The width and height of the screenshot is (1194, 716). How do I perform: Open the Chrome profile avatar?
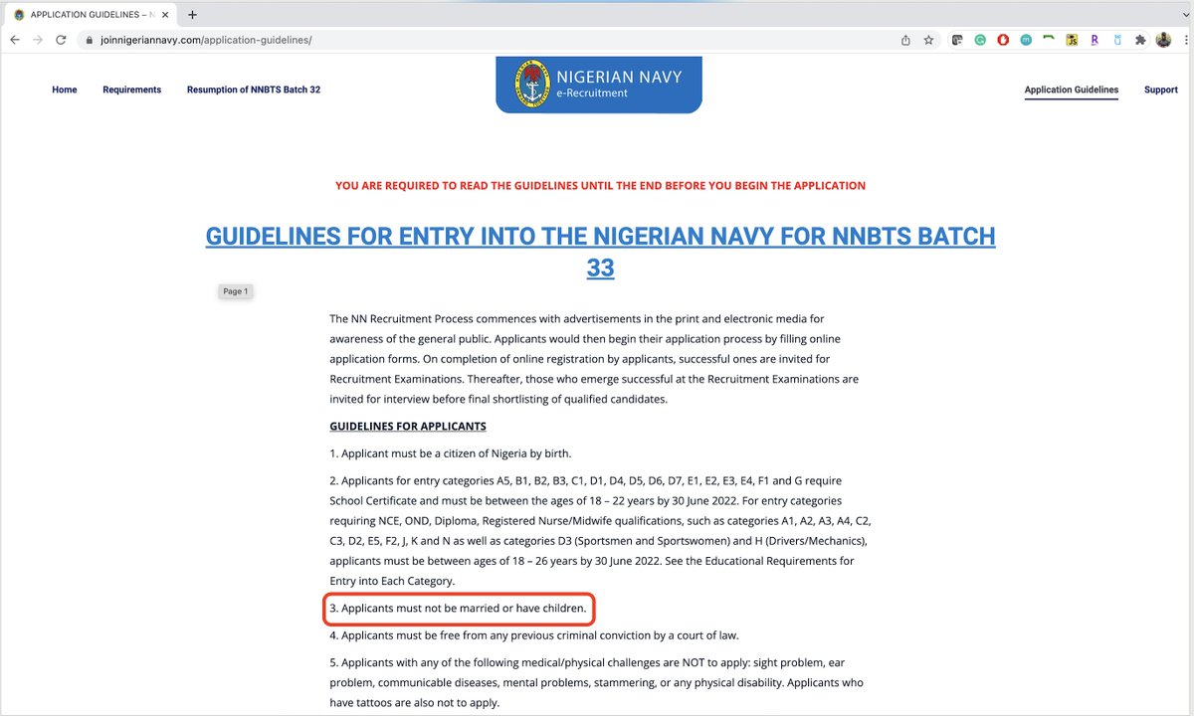(1161, 40)
